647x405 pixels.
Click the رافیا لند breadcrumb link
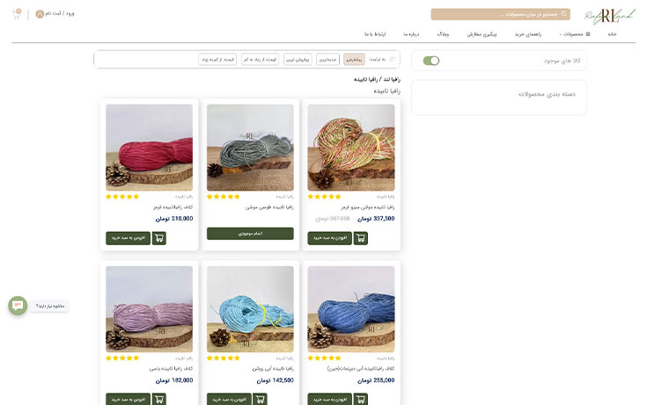pos(392,79)
